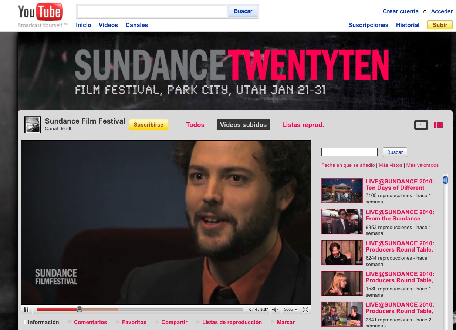Open Listas de reproducción tab below video

coord(229,322)
